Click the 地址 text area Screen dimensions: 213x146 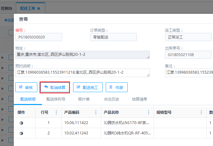point(83,55)
